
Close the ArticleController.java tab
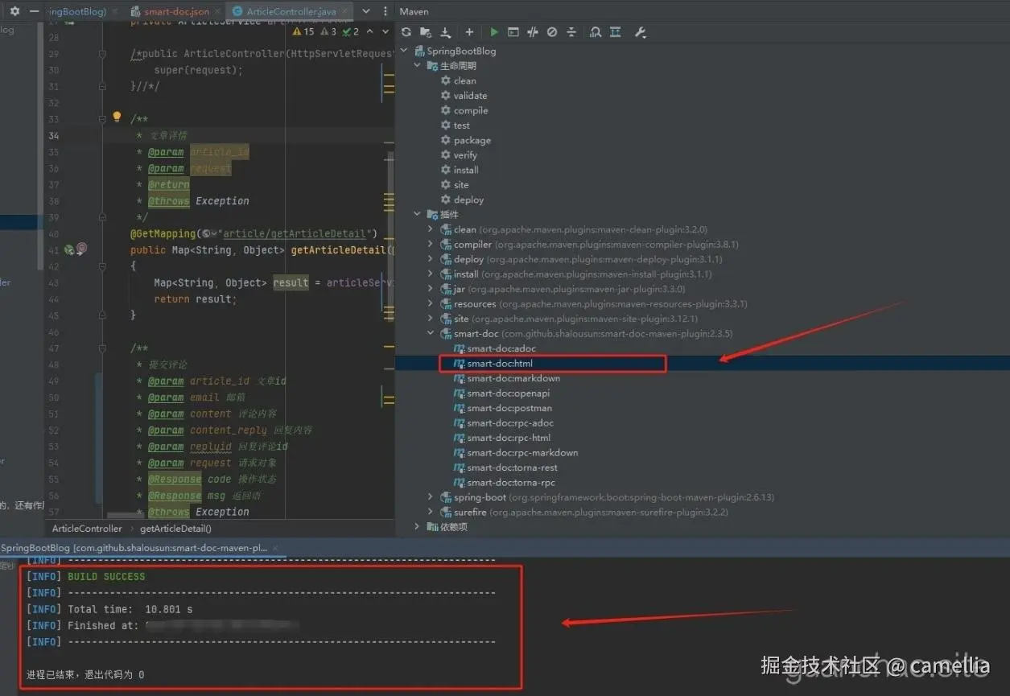(x=344, y=12)
